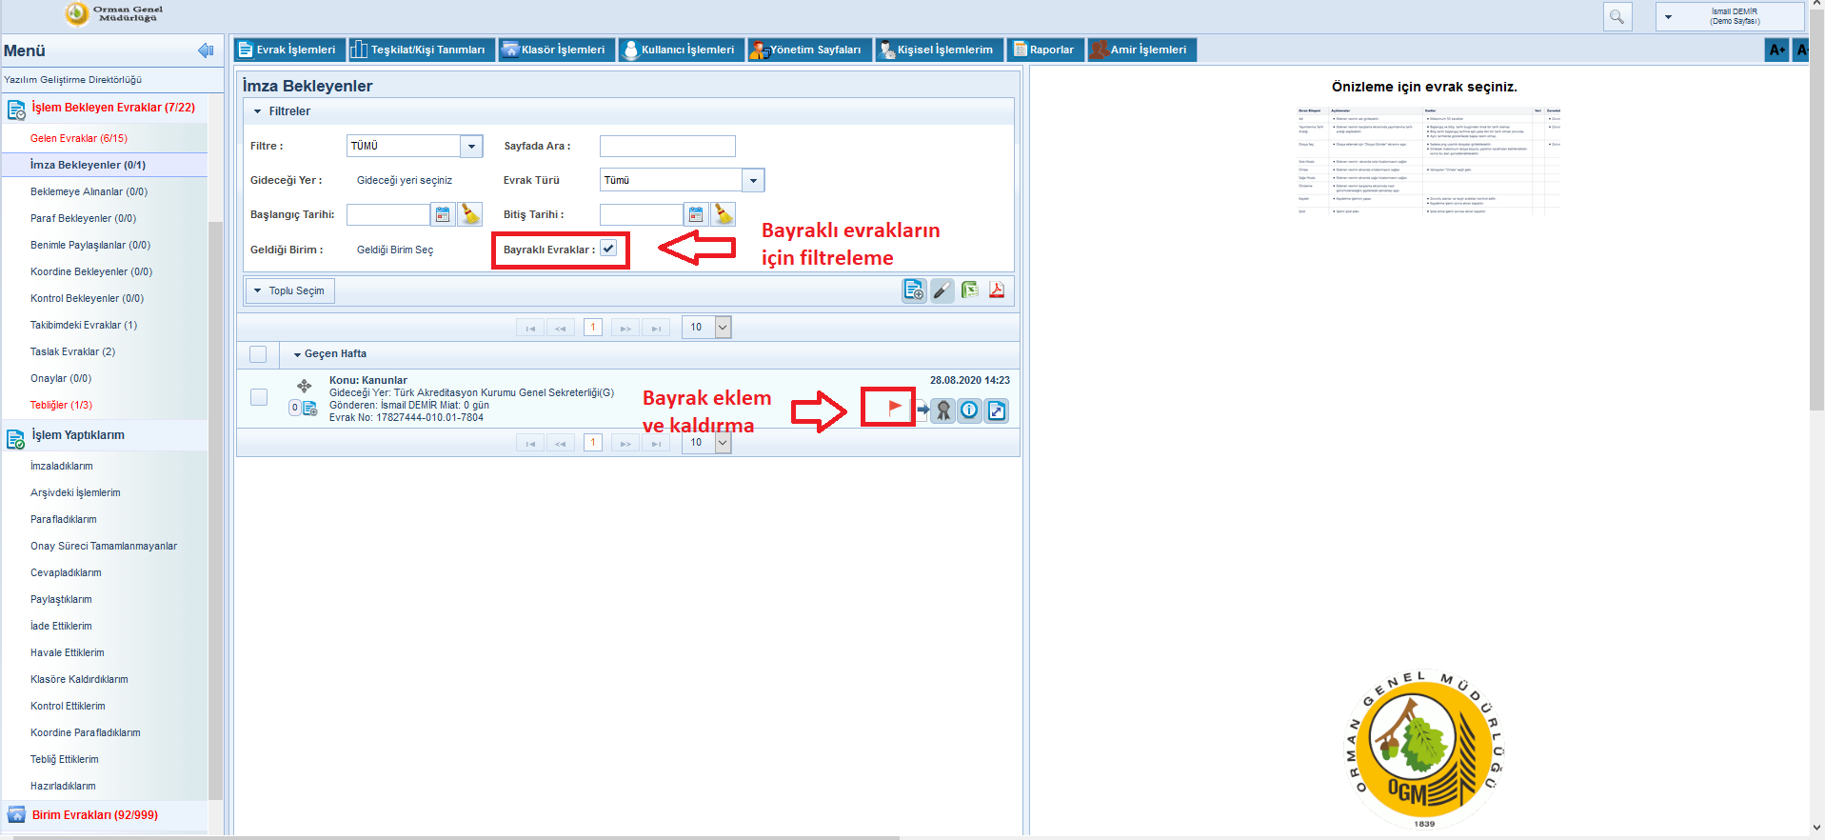This screenshot has width=1825, height=840.
Task: Tick the select-all checkbox beside Geçen Hafta
Action: click(x=258, y=354)
